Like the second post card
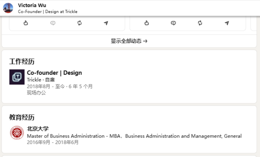The image size is (260, 157). pyautogui.click(x=147, y=23)
